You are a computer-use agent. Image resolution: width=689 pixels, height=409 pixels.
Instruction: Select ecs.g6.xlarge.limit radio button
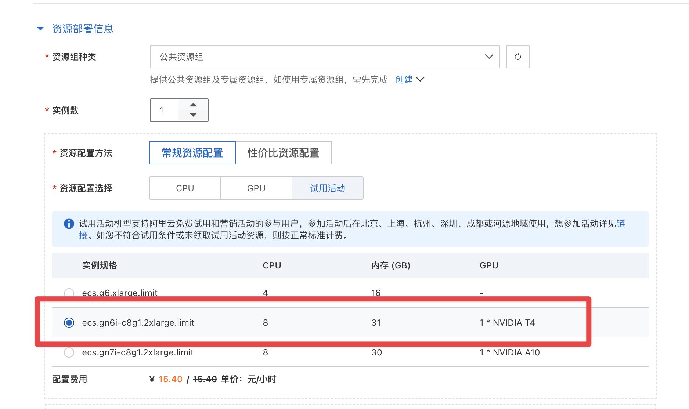pos(69,293)
